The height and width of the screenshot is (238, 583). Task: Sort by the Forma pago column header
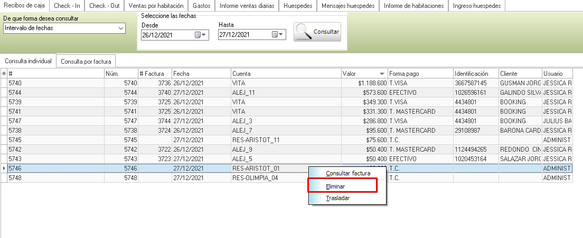point(420,74)
